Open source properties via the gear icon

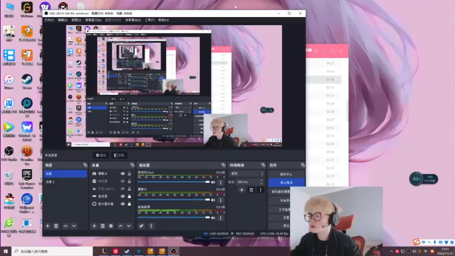click(111, 226)
